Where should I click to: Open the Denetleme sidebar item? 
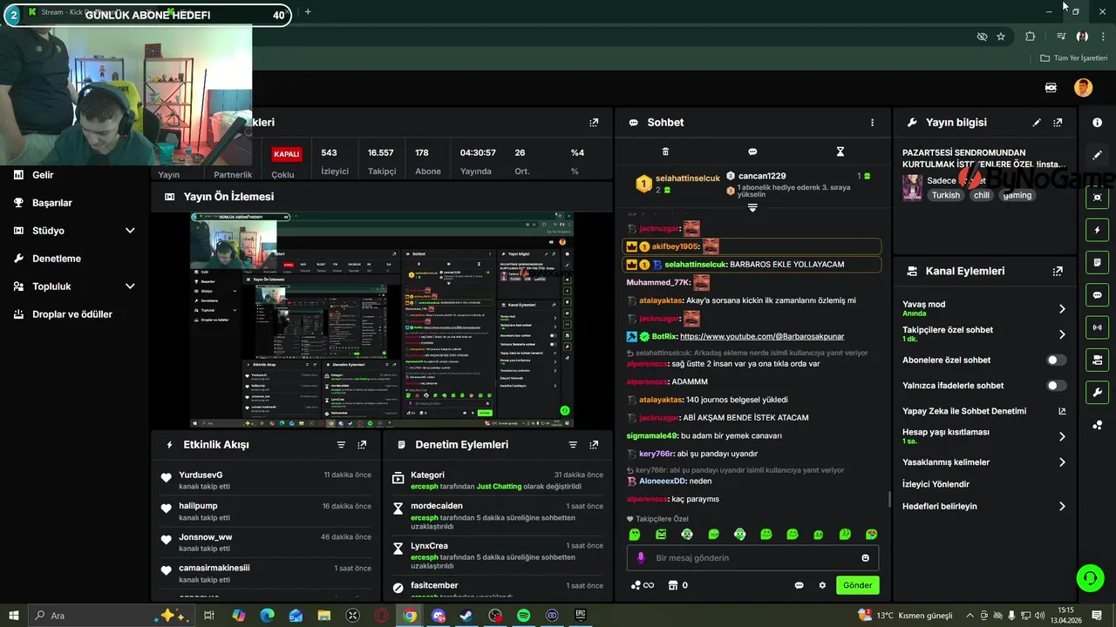[x=56, y=259]
